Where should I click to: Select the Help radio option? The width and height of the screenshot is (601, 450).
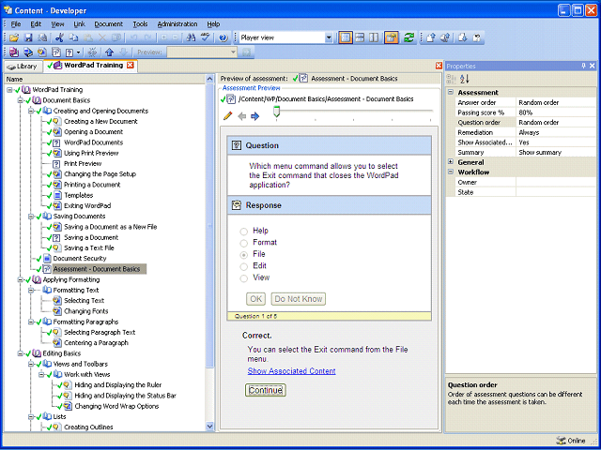(244, 232)
